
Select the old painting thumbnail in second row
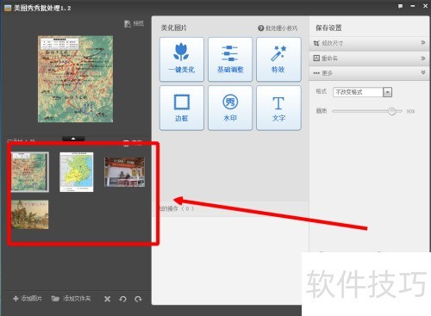(x=29, y=214)
